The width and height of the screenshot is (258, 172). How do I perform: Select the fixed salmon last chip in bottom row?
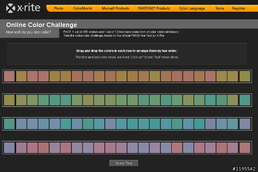pyautogui.click(x=245, y=148)
